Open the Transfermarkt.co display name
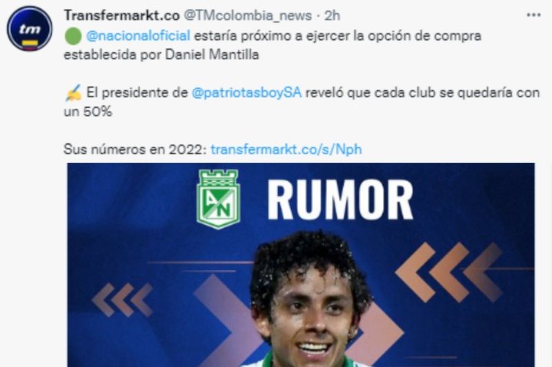 [x=122, y=15]
